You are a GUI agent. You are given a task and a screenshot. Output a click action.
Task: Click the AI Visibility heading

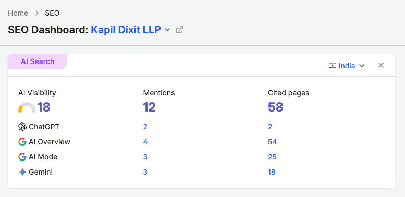(37, 93)
